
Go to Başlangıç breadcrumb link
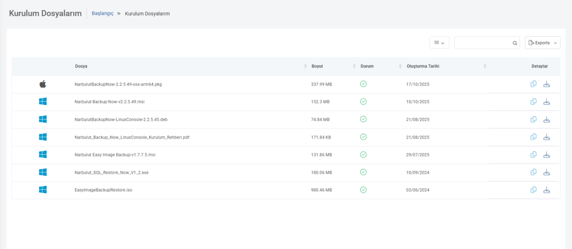(x=102, y=13)
